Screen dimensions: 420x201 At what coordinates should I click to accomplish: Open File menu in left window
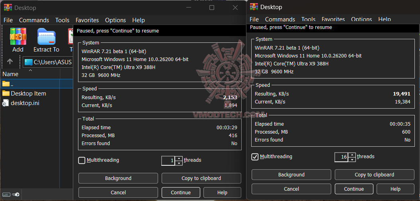click(8, 20)
